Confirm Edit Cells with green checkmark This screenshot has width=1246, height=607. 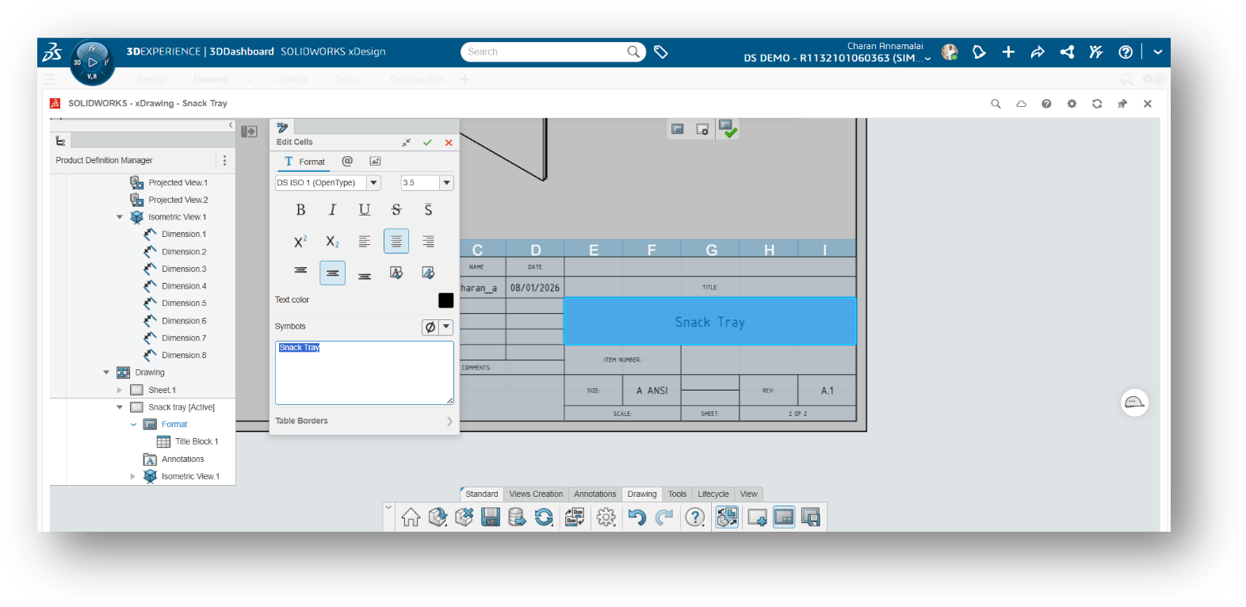[427, 143]
